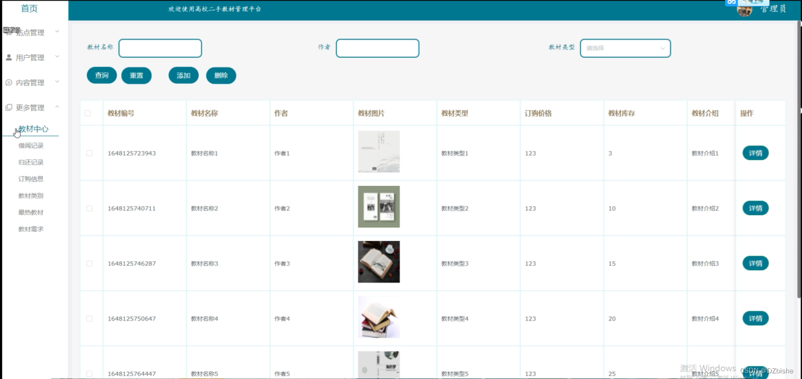Click the 教材库存 column header
The height and width of the screenshot is (379, 802).
point(622,113)
